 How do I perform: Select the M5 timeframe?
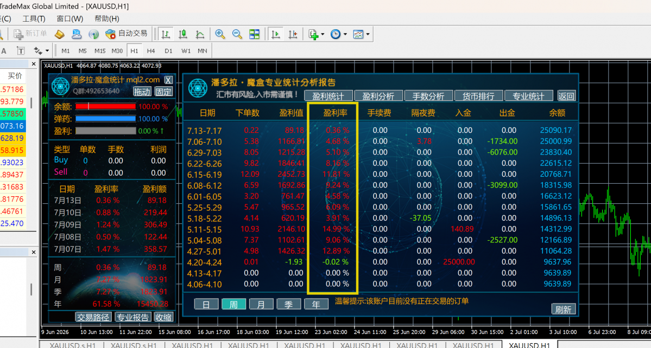pyautogui.click(x=83, y=50)
